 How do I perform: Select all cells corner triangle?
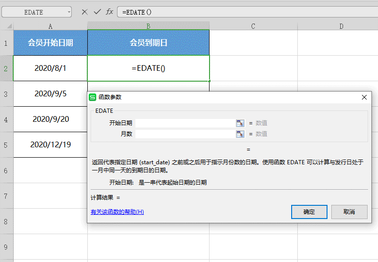click(9, 26)
